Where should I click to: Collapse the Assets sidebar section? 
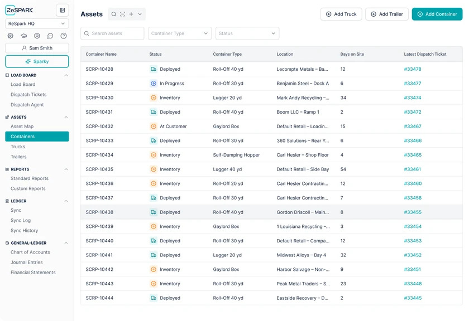coord(66,117)
